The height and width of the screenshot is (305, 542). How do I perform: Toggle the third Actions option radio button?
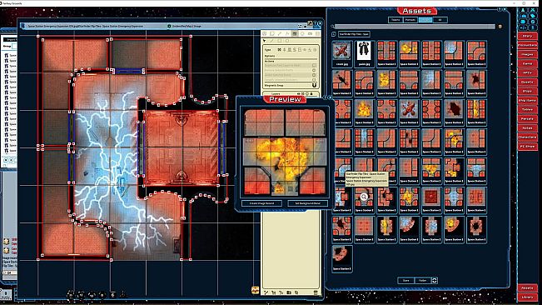pyautogui.click(x=314, y=75)
